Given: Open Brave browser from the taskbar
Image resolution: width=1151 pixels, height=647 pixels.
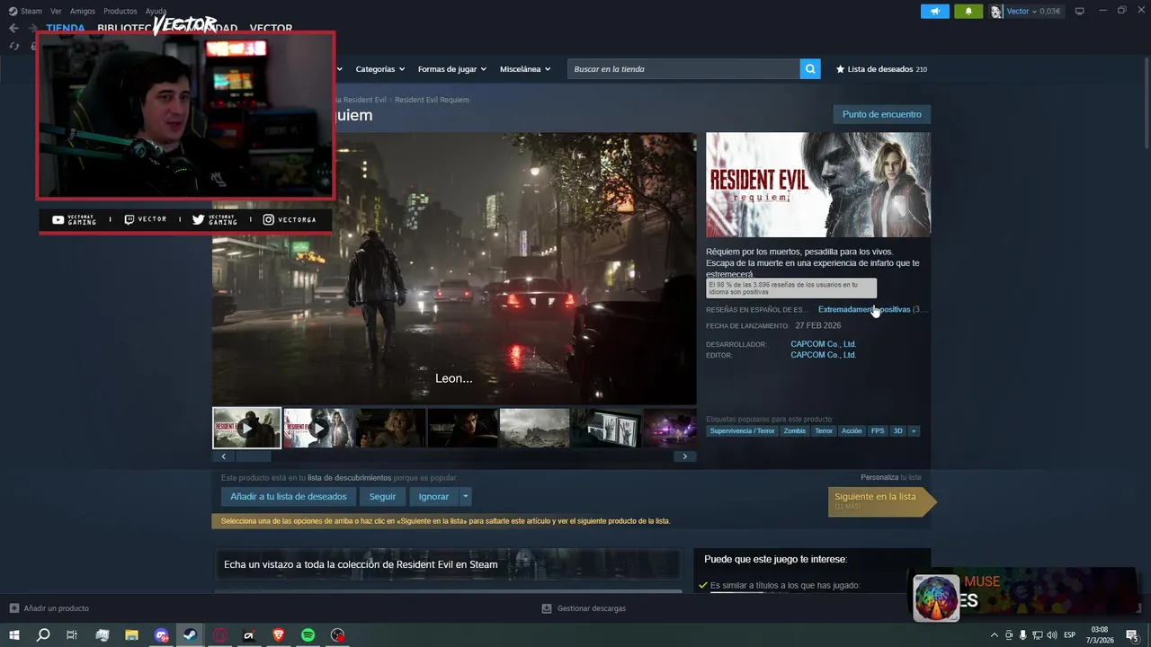Looking at the screenshot, I should pyautogui.click(x=278, y=635).
